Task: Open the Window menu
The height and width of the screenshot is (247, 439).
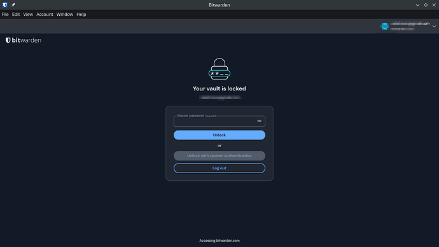Action: 65,14
